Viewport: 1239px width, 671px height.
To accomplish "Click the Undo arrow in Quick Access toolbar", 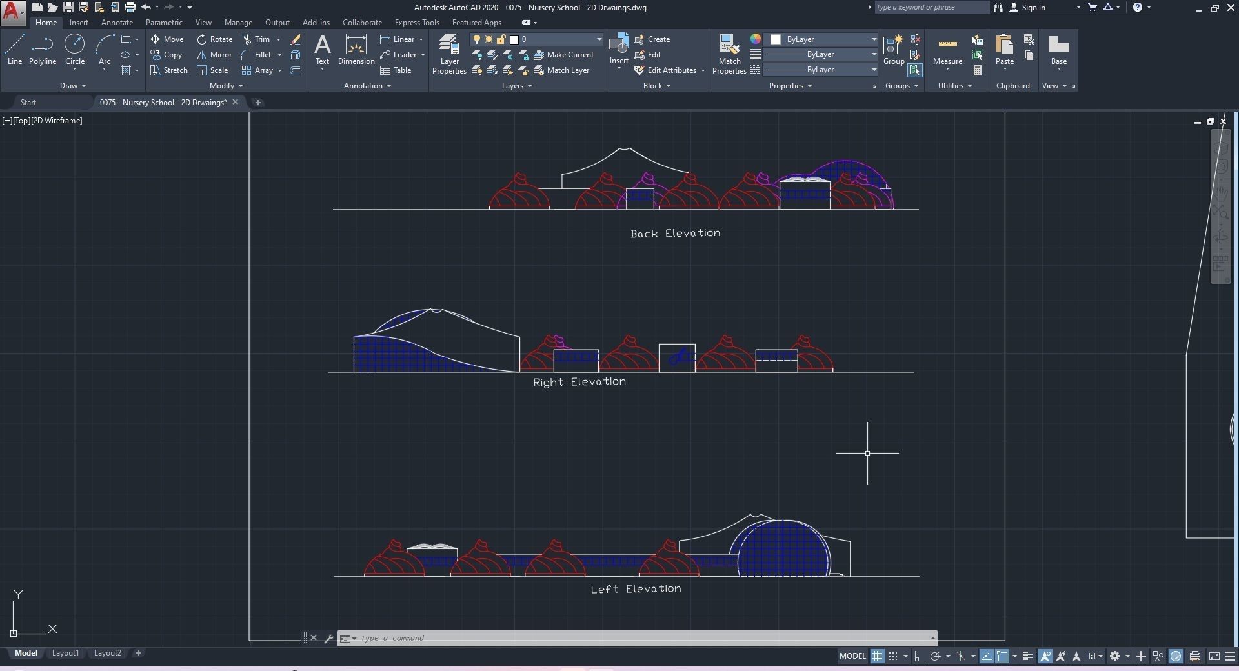I will [x=146, y=7].
